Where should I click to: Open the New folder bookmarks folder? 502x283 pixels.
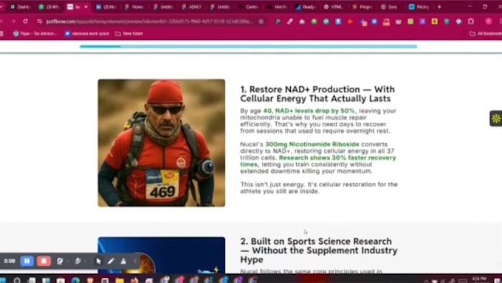[129, 33]
